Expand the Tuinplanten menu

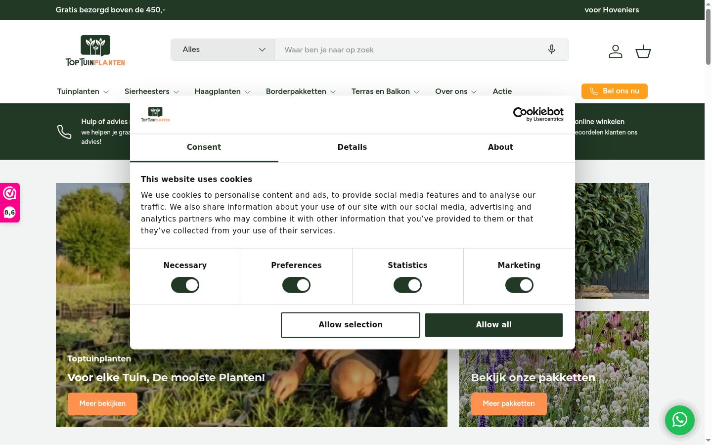pos(83,91)
